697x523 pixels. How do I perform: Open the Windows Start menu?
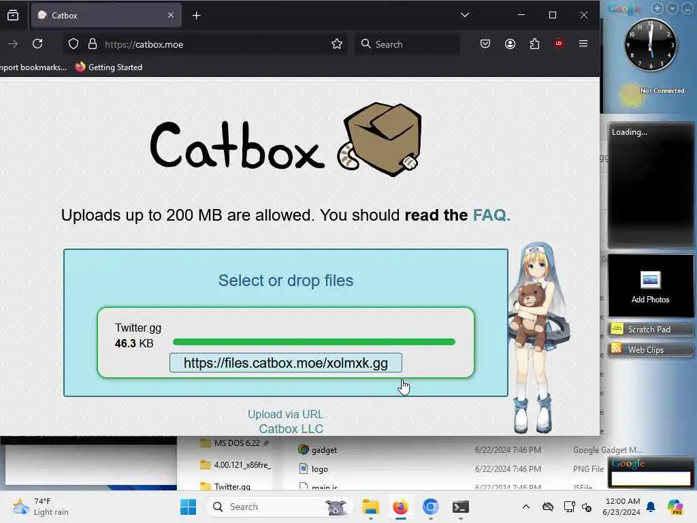pos(188,507)
